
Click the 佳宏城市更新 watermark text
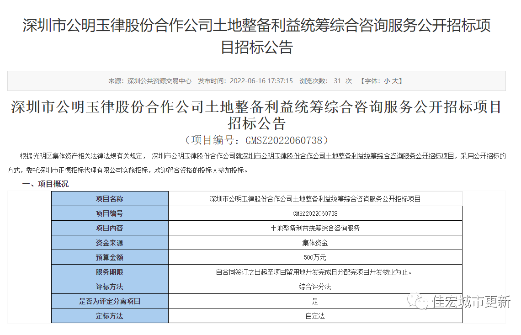pyautogui.click(x=472, y=302)
